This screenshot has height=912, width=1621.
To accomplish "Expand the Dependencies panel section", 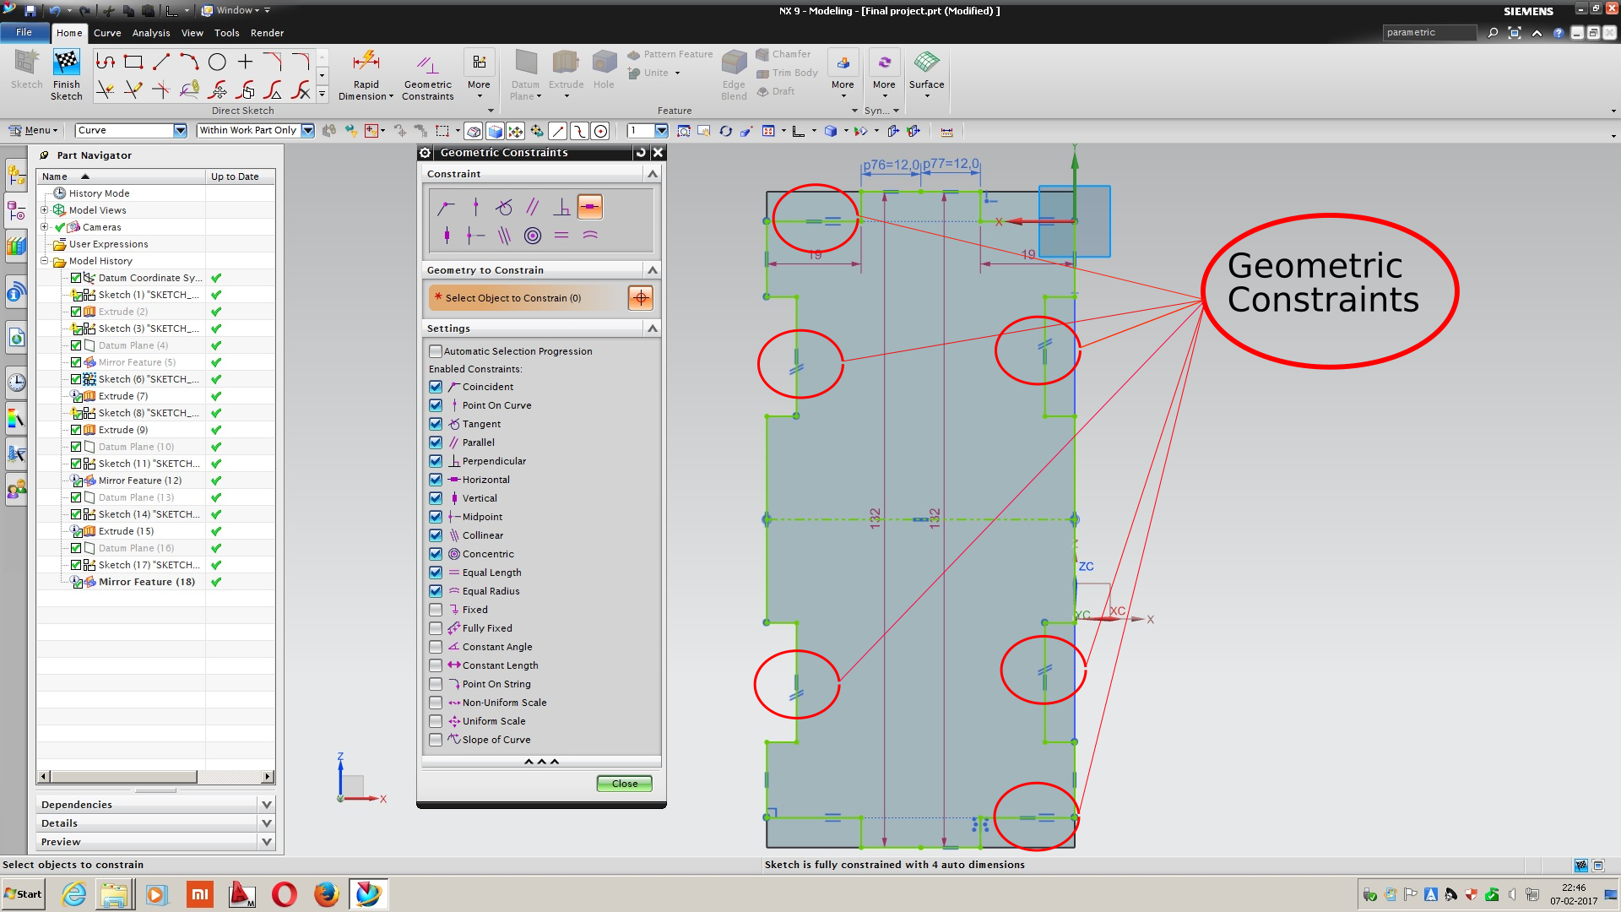I will point(267,805).
